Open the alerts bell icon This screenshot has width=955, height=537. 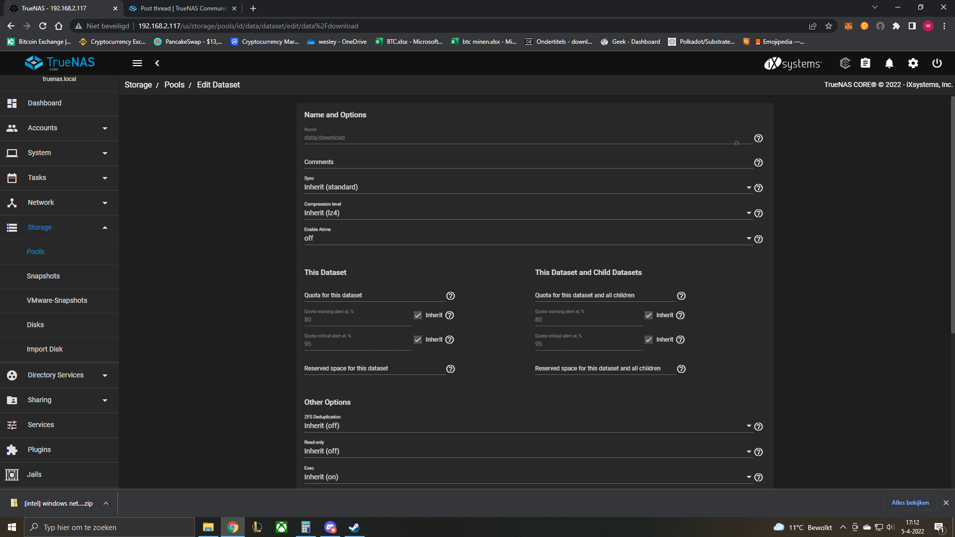[x=889, y=63]
